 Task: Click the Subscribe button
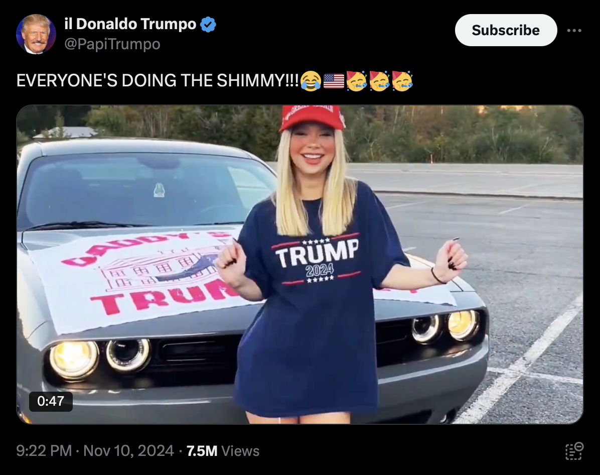pyautogui.click(x=506, y=30)
